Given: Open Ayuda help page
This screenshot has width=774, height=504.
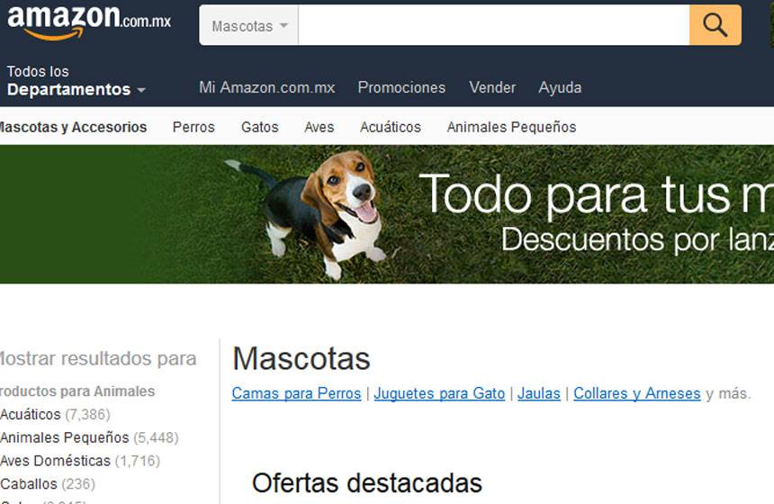Looking at the screenshot, I should 560,87.
